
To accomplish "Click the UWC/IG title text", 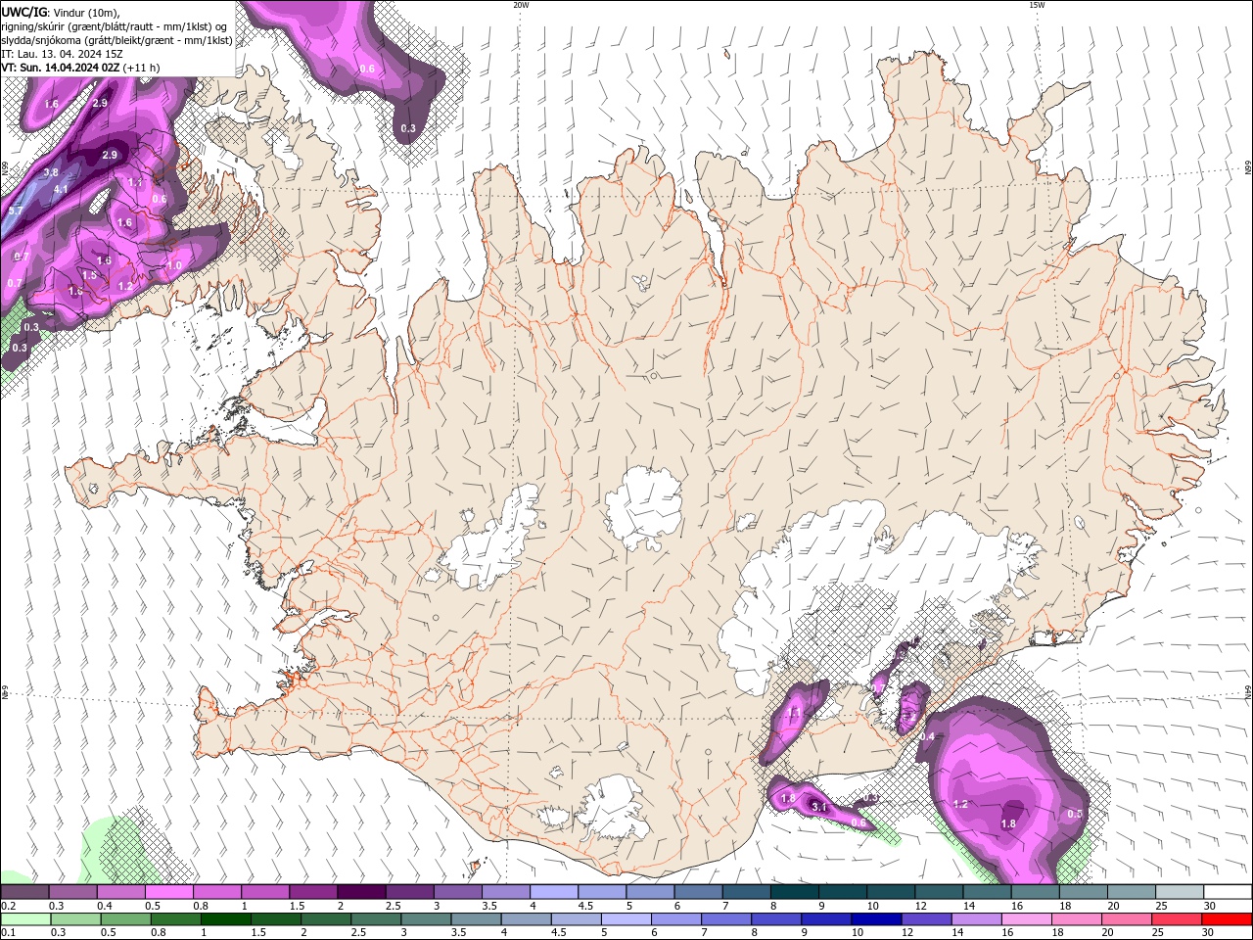I will (x=24, y=11).
